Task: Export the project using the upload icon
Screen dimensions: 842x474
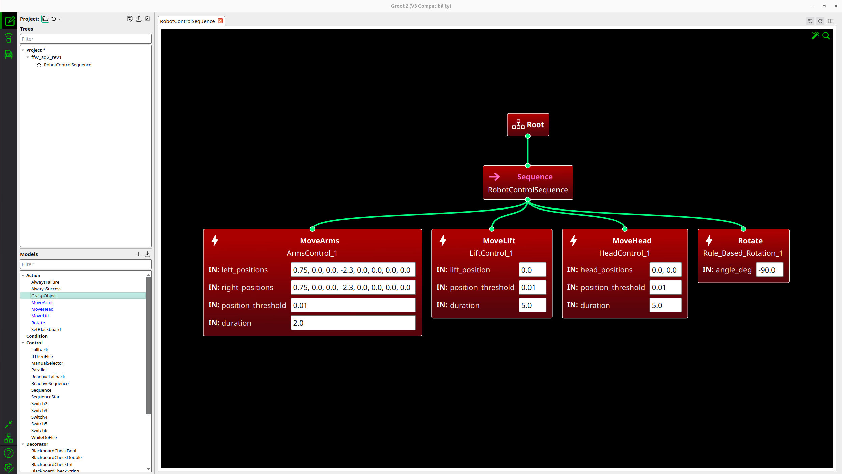Action: click(x=138, y=19)
